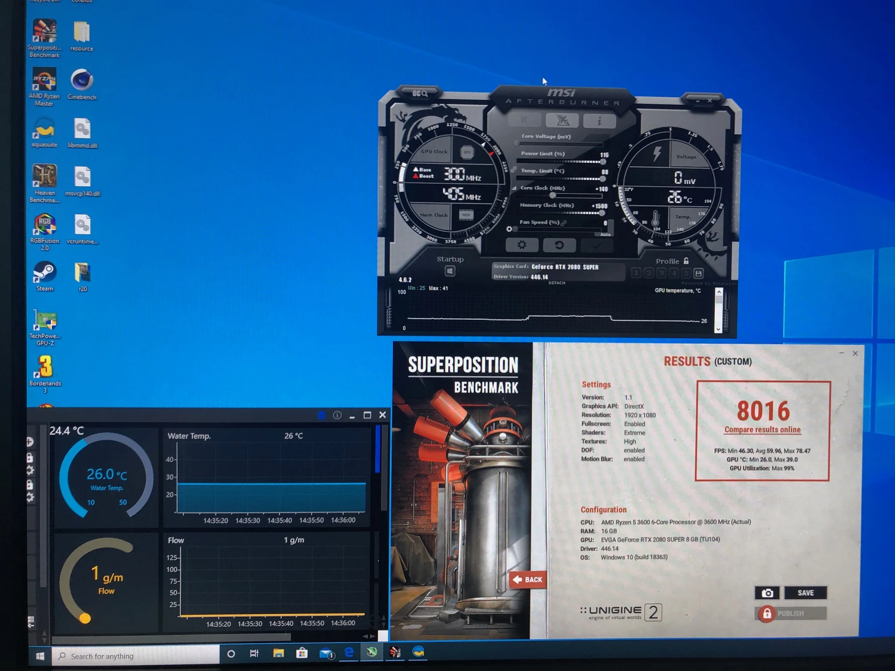The height and width of the screenshot is (671, 895).
Task: Launch Heaven Benchmark shortcut
Action: [44, 184]
